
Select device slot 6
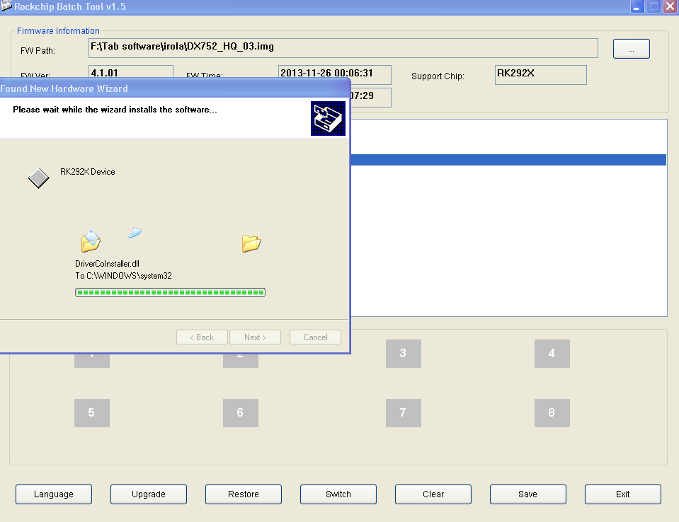(x=240, y=412)
